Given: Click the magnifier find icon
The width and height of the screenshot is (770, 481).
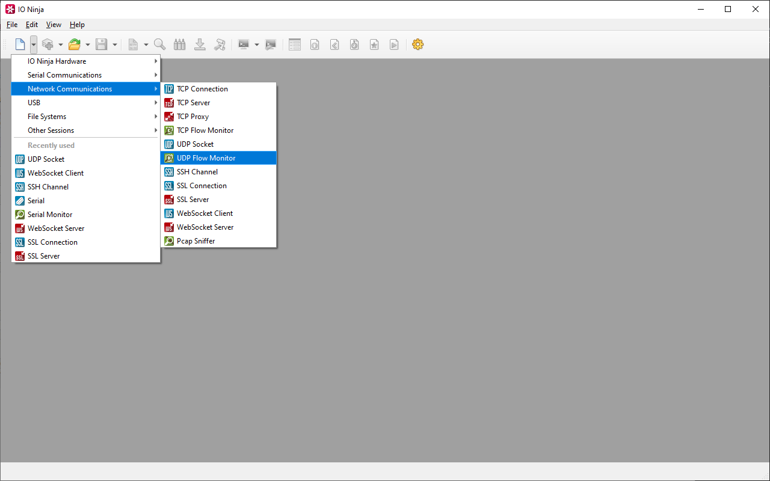Looking at the screenshot, I should click(x=160, y=44).
